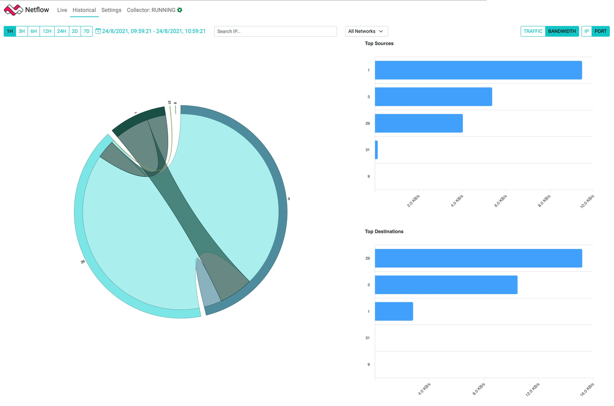
Task: Choose the 3H time range
Action: pos(22,31)
